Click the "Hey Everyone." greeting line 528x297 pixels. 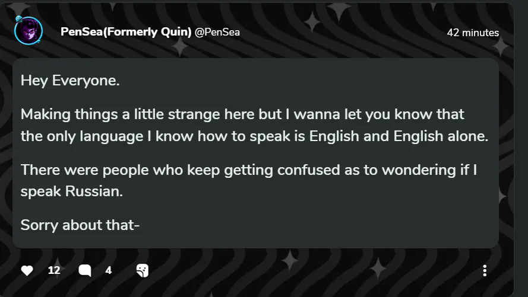(70, 81)
